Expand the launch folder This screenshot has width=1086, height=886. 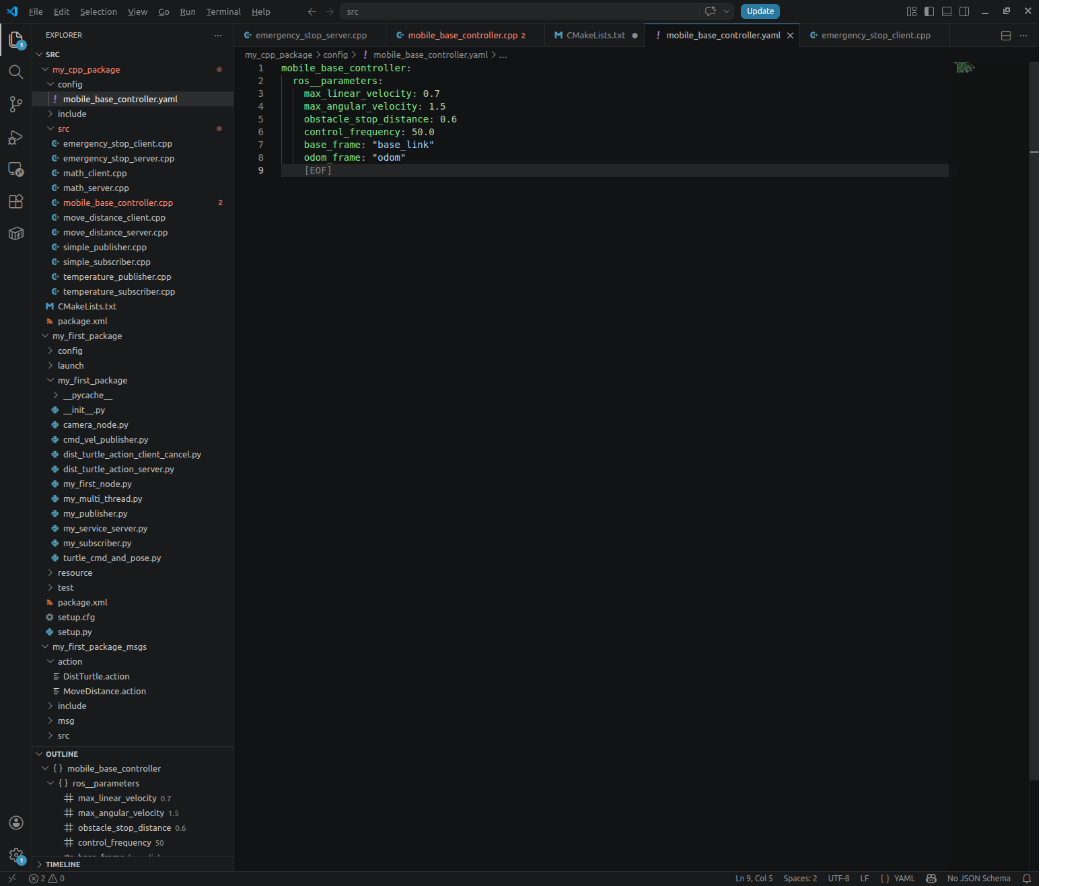pyautogui.click(x=50, y=365)
